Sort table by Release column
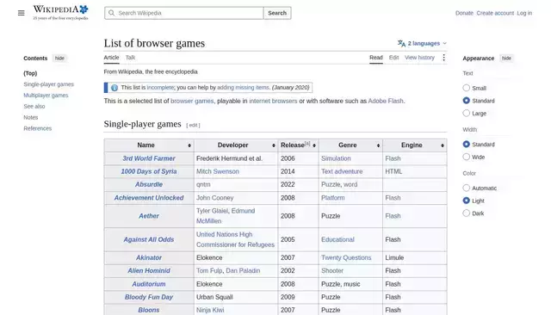The width and height of the screenshot is (551, 315). [x=314, y=145]
